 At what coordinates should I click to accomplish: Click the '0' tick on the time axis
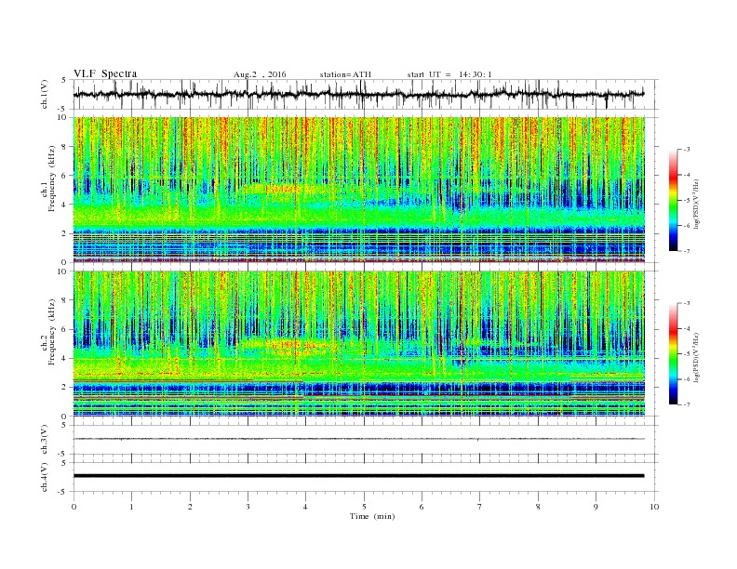[74, 507]
